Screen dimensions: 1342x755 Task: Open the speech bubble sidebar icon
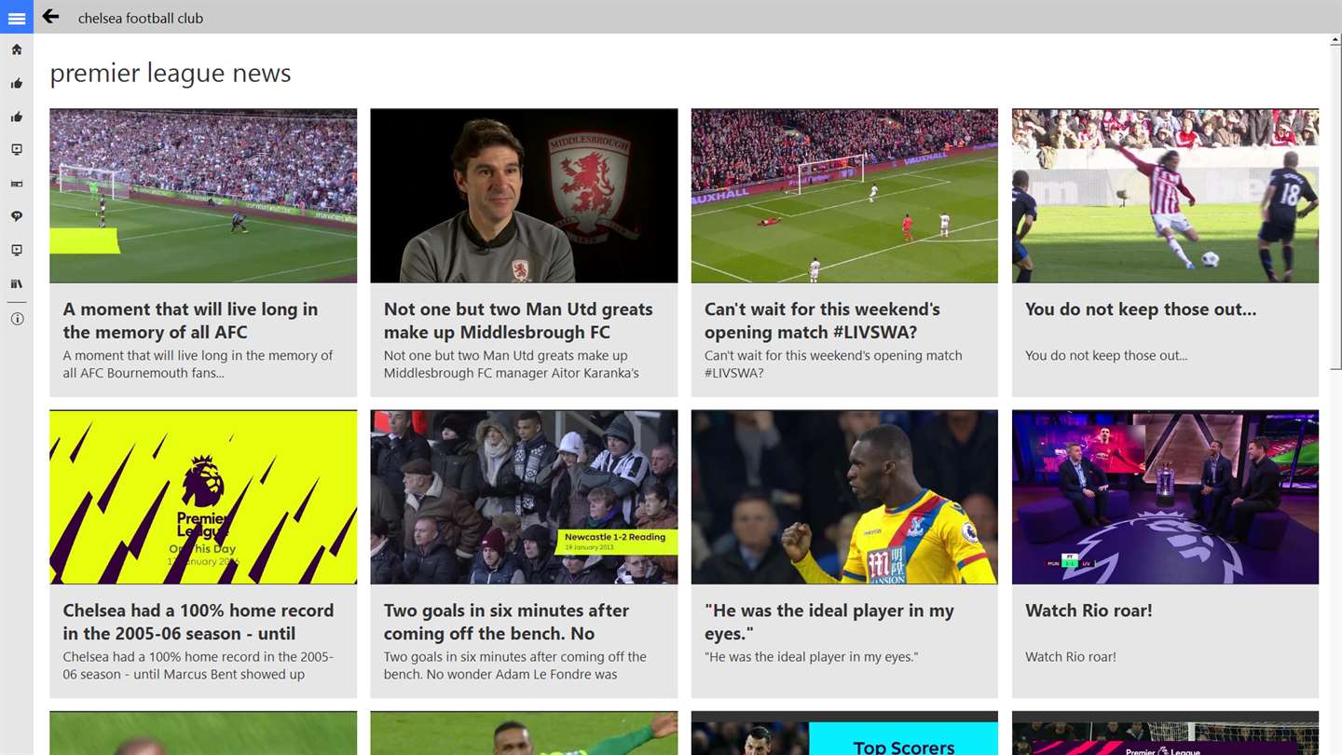point(17,216)
